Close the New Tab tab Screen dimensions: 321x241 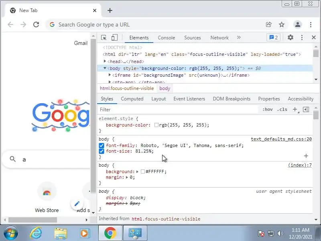[95, 10]
